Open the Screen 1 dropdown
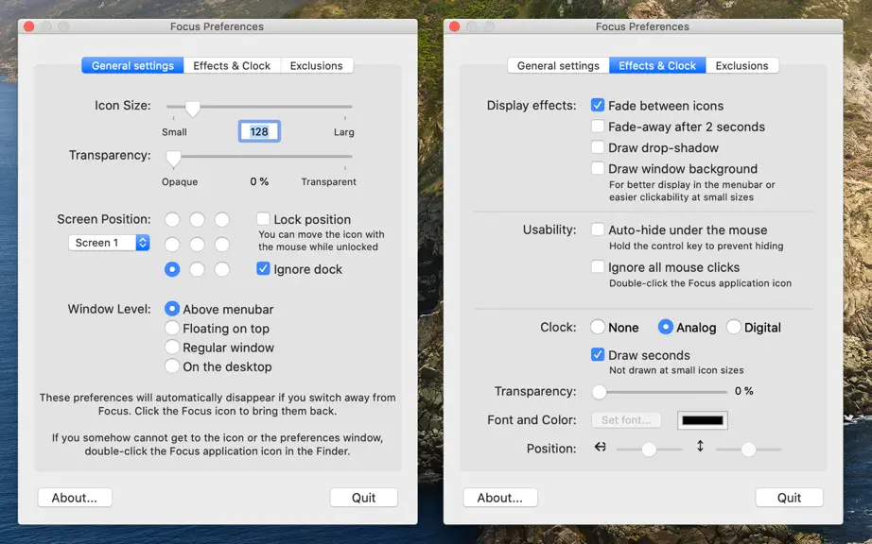Image resolution: width=872 pixels, height=544 pixels. tap(109, 243)
